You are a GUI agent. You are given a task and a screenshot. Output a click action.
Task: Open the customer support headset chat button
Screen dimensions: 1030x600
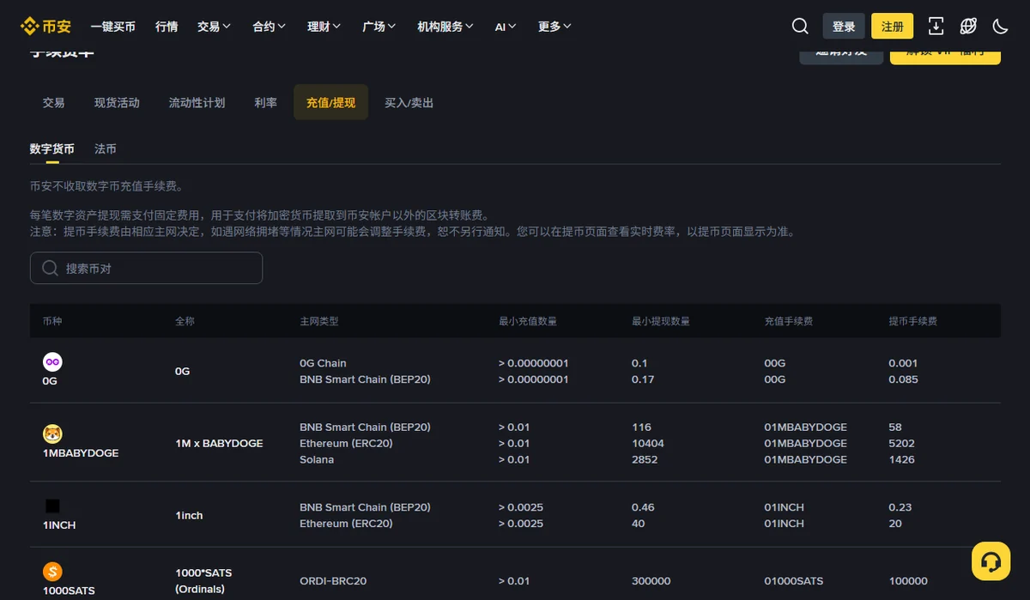(x=991, y=561)
